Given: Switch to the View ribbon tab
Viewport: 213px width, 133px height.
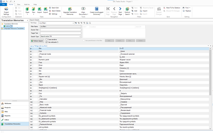Looking at the screenshot, I should 19,5.
